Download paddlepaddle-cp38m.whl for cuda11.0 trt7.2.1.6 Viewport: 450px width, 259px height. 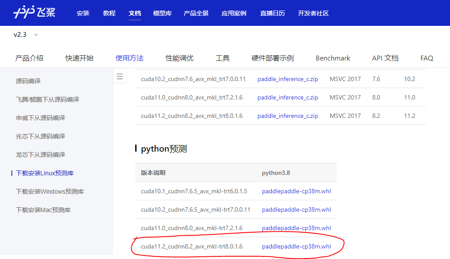coord(296,228)
